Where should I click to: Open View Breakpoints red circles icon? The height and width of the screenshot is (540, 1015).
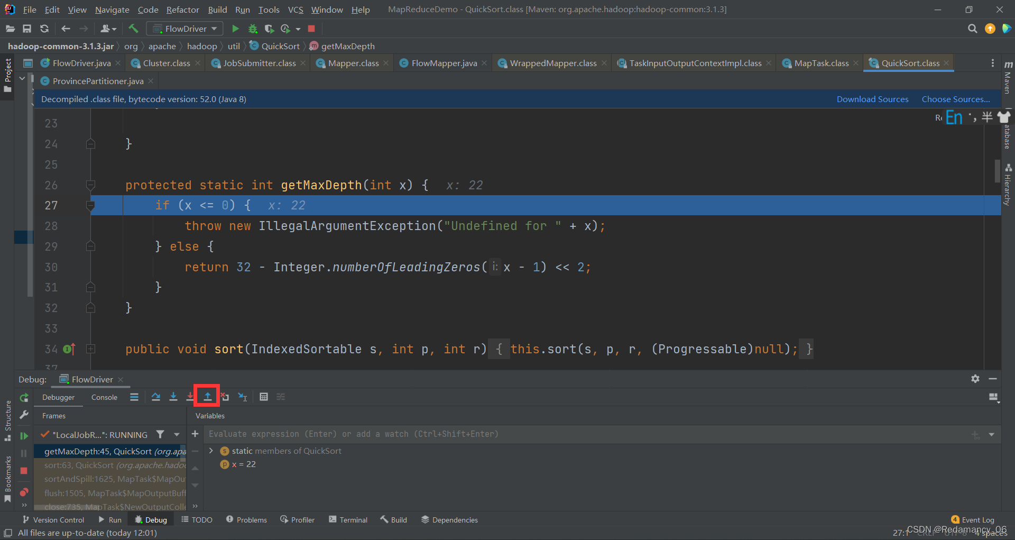pos(24,492)
